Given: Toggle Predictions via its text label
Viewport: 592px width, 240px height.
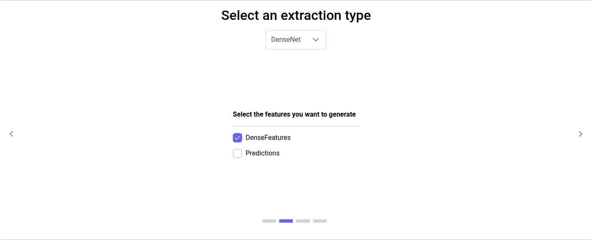Looking at the screenshot, I should (262, 153).
